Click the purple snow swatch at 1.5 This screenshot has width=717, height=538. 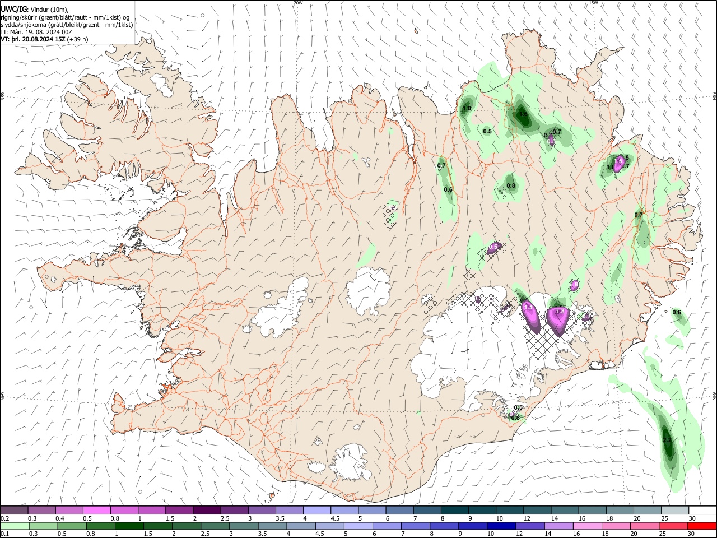[179, 511]
